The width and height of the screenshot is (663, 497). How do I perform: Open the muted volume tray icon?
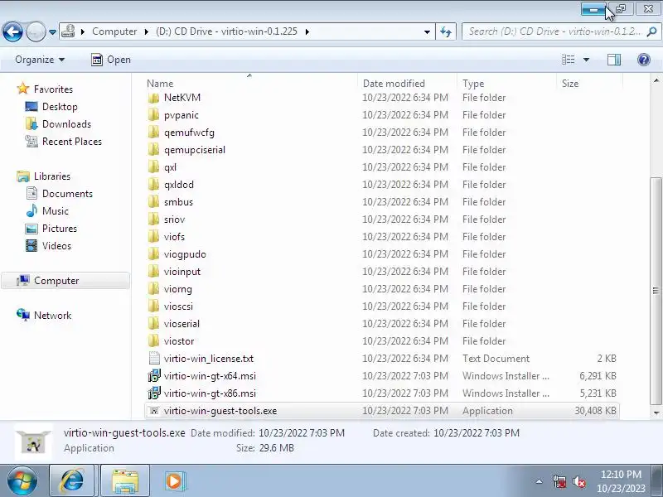(578, 481)
